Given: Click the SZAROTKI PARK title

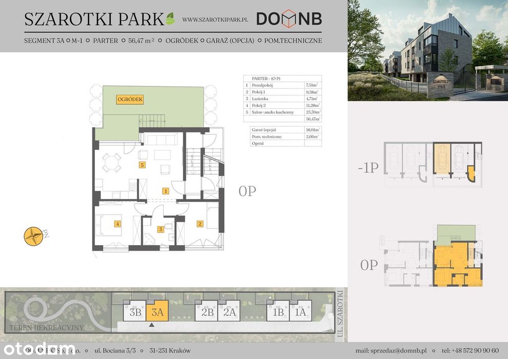Looking at the screenshot, I should tap(94, 19).
